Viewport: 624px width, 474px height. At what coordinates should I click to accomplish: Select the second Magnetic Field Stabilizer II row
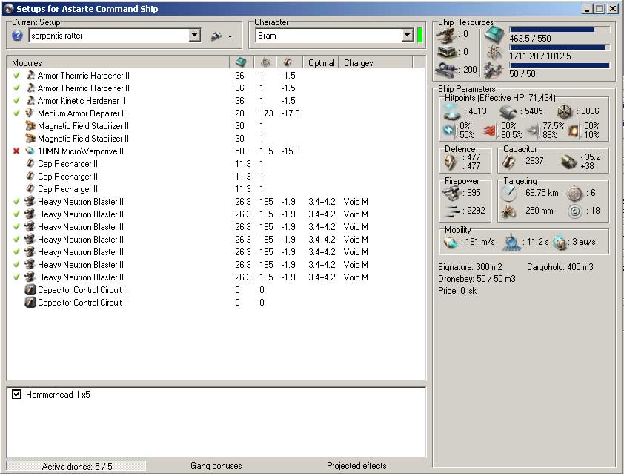coord(216,138)
